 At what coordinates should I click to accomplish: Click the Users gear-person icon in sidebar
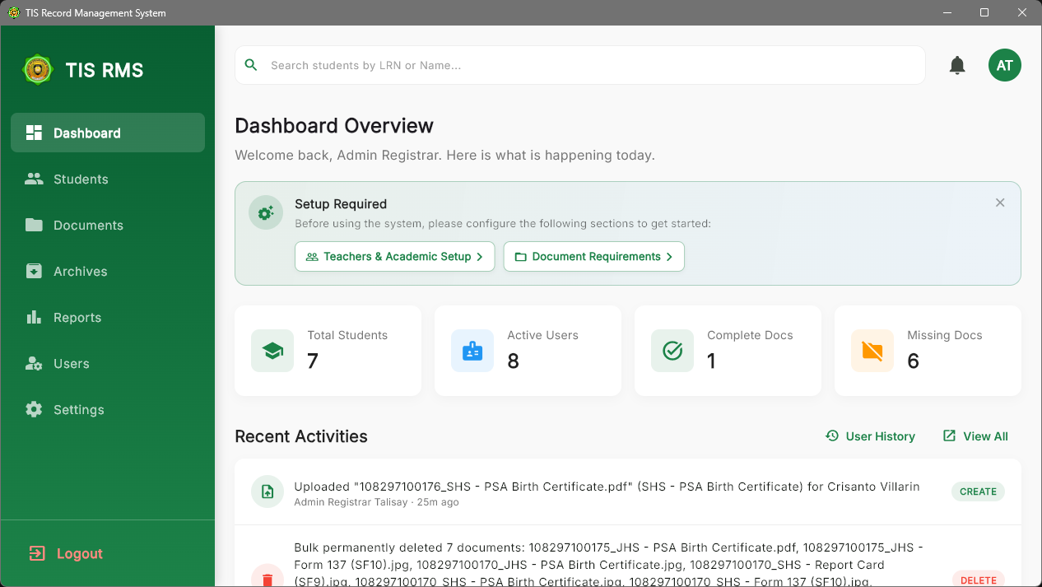(34, 363)
